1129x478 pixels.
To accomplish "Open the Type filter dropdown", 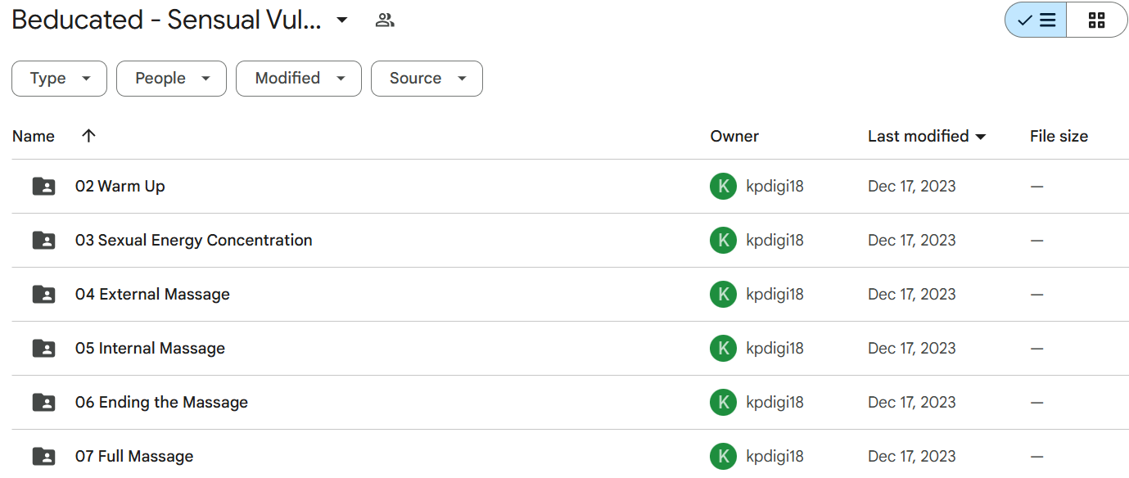I will tap(59, 79).
